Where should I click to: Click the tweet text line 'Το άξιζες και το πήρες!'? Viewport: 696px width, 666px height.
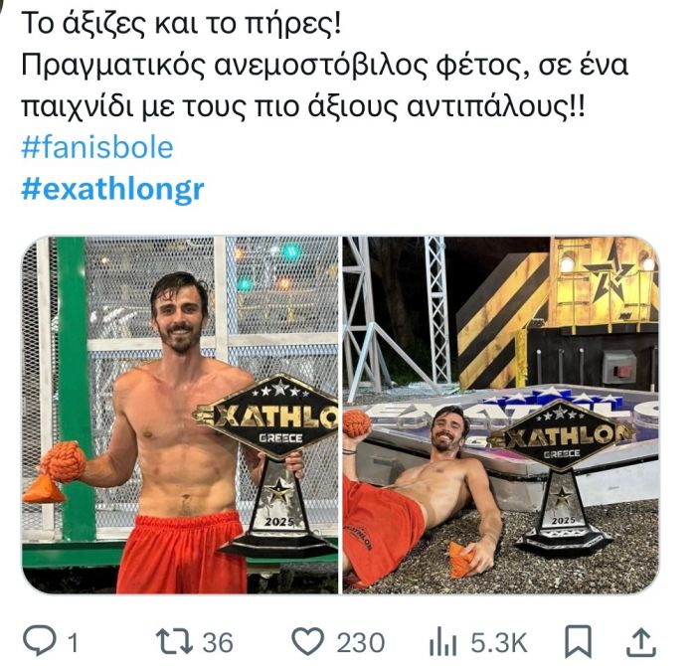coord(182,23)
